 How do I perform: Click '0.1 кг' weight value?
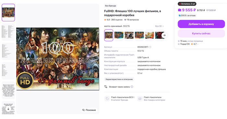[x=140, y=73]
